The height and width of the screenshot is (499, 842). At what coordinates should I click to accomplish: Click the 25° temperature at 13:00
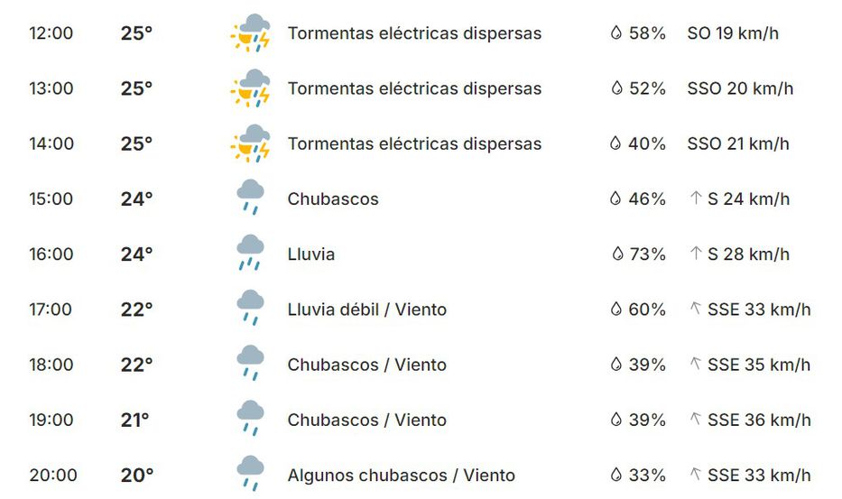click(x=136, y=88)
